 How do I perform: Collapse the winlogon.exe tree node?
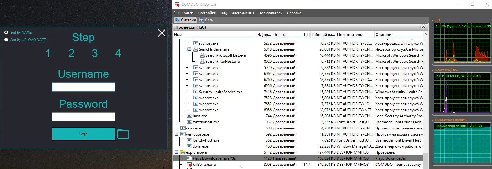(x=176, y=134)
